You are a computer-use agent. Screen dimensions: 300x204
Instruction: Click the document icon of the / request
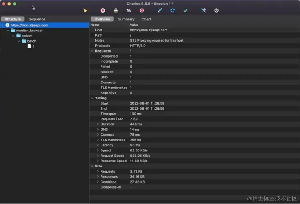tap(29, 46)
